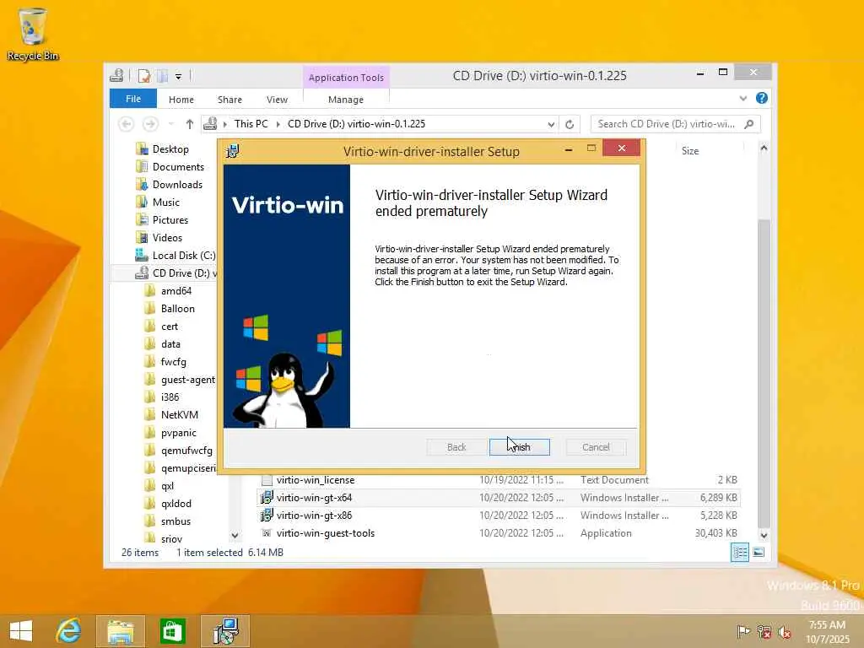This screenshot has width=864, height=648.
Task: Go up one folder level arrow
Action: [x=190, y=124]
